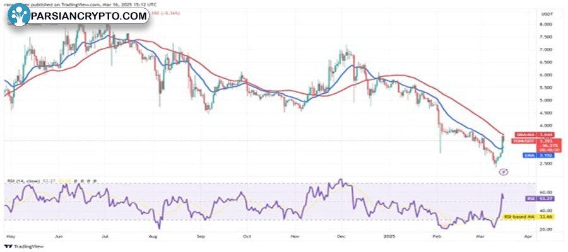Click the Oct label on the time axis
Image resolution: width=568 pixels, height=252 pixels.
pyautogui.click(x=247, y=236)
